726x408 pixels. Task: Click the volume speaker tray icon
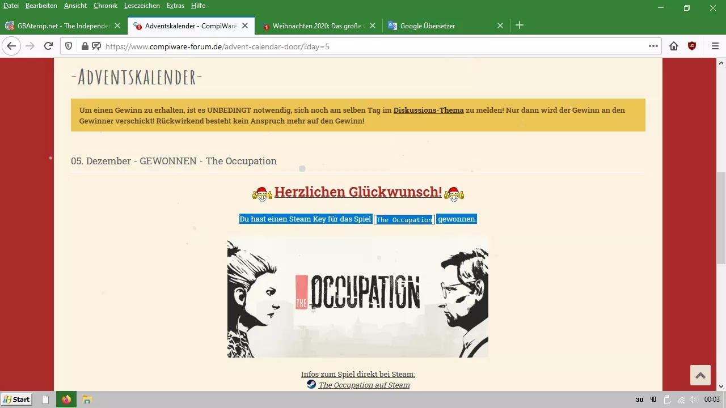[x=693, y=399]
